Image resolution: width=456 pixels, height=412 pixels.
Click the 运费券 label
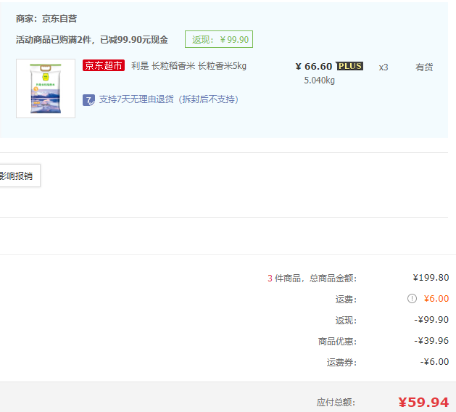pyautogui.click(x=341, y=363)
